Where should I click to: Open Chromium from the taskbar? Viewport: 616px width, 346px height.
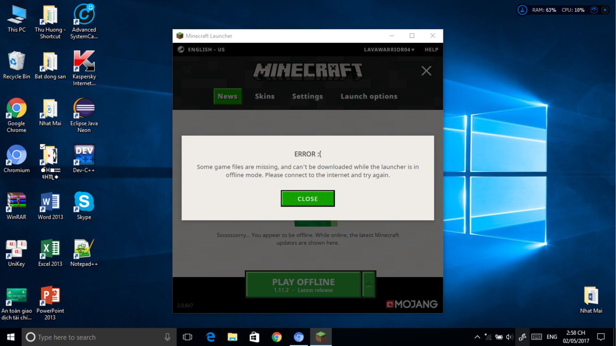299,337
